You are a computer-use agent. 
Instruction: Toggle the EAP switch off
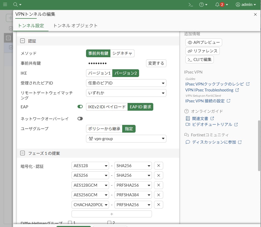pos(80,107)
